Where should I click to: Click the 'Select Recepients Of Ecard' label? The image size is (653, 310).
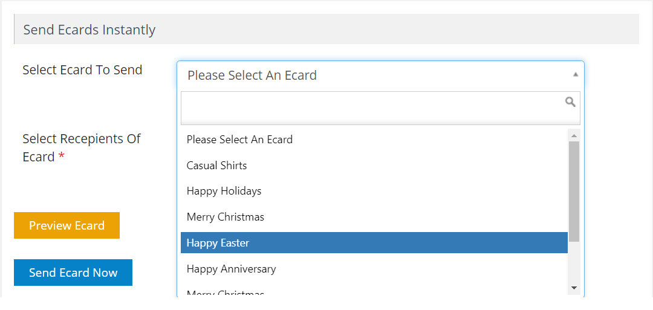click(82, 147)
